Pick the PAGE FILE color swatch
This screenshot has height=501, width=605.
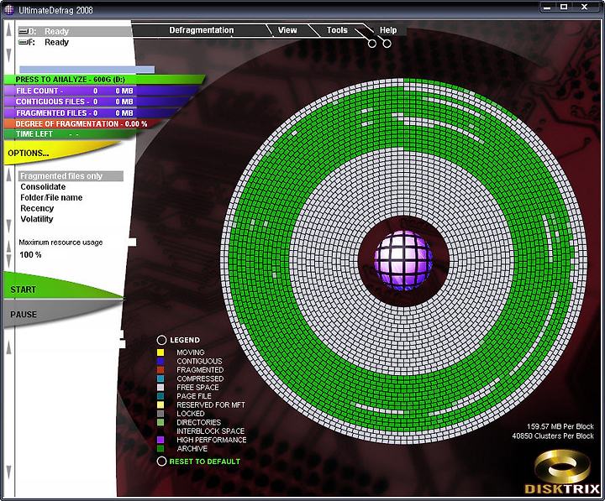pyautogui.click(x=160, y=396)
